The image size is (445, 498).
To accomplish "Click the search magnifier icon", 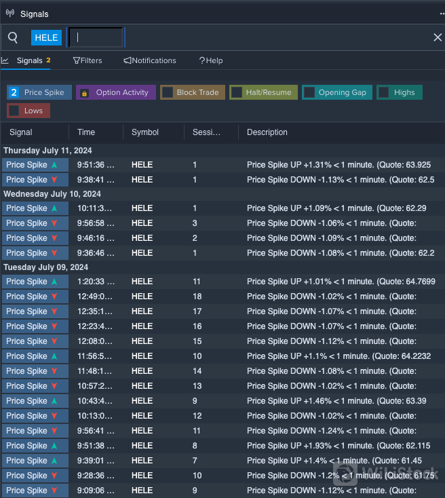I will [x=13, y=38].
